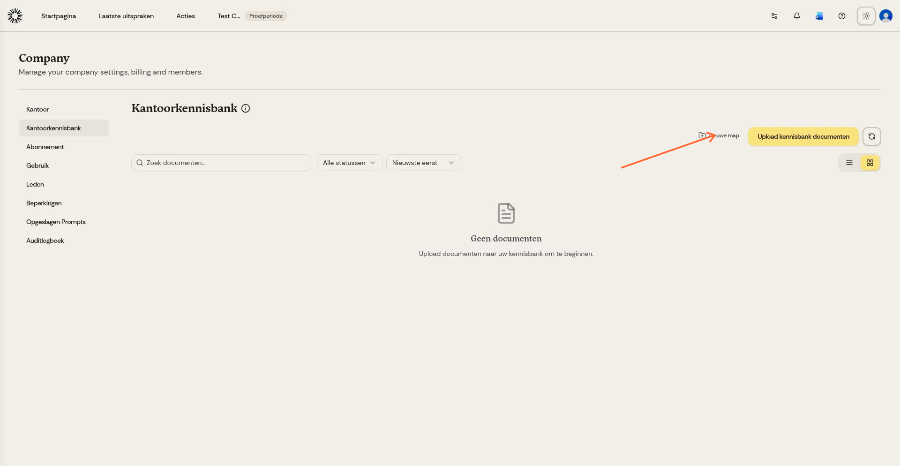The height and width of the screenshot is (466, 900).
Task: Click the empty document icon placeholder
Action: (506, 213)
